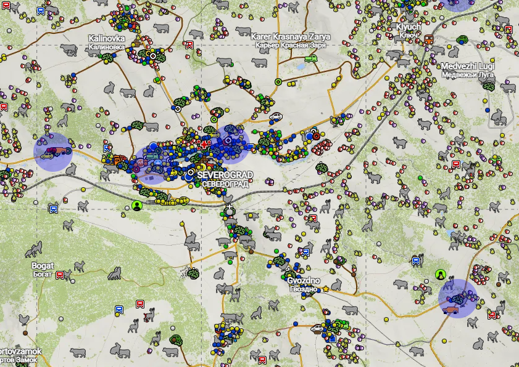Click the white ring marker left of SEVEROGRAD label
The image size is (519, 367).
coord(190,172)
